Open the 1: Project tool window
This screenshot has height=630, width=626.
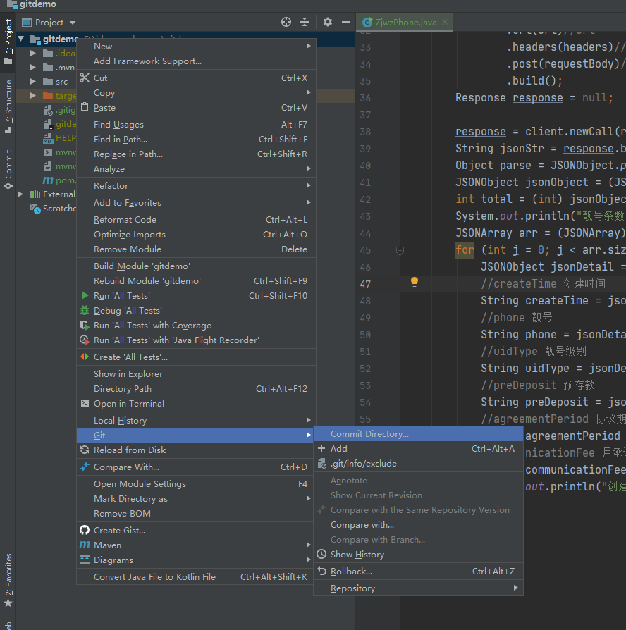(x=8, y=42)
